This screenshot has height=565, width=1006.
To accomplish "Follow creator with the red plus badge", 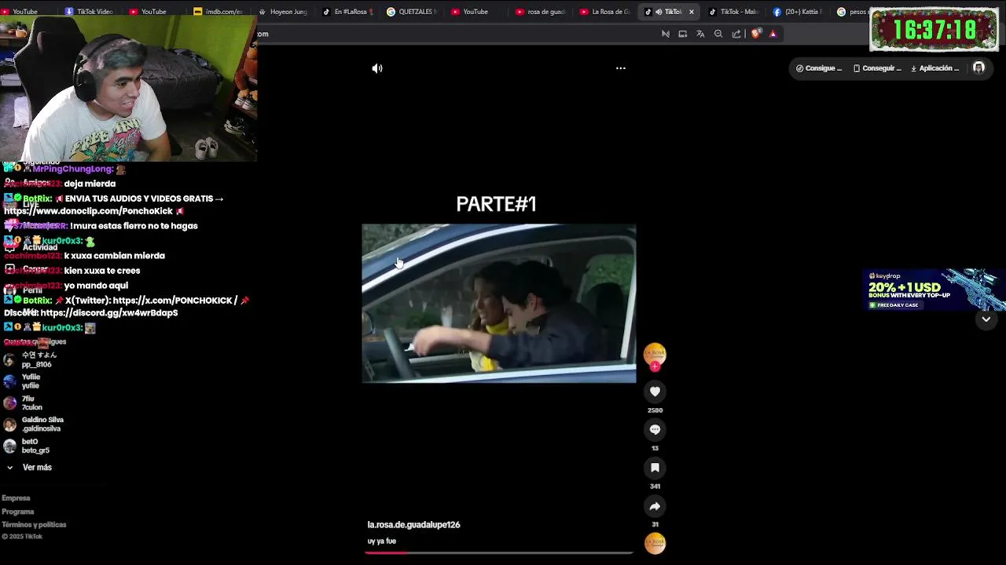I will (x=655, y=366).
